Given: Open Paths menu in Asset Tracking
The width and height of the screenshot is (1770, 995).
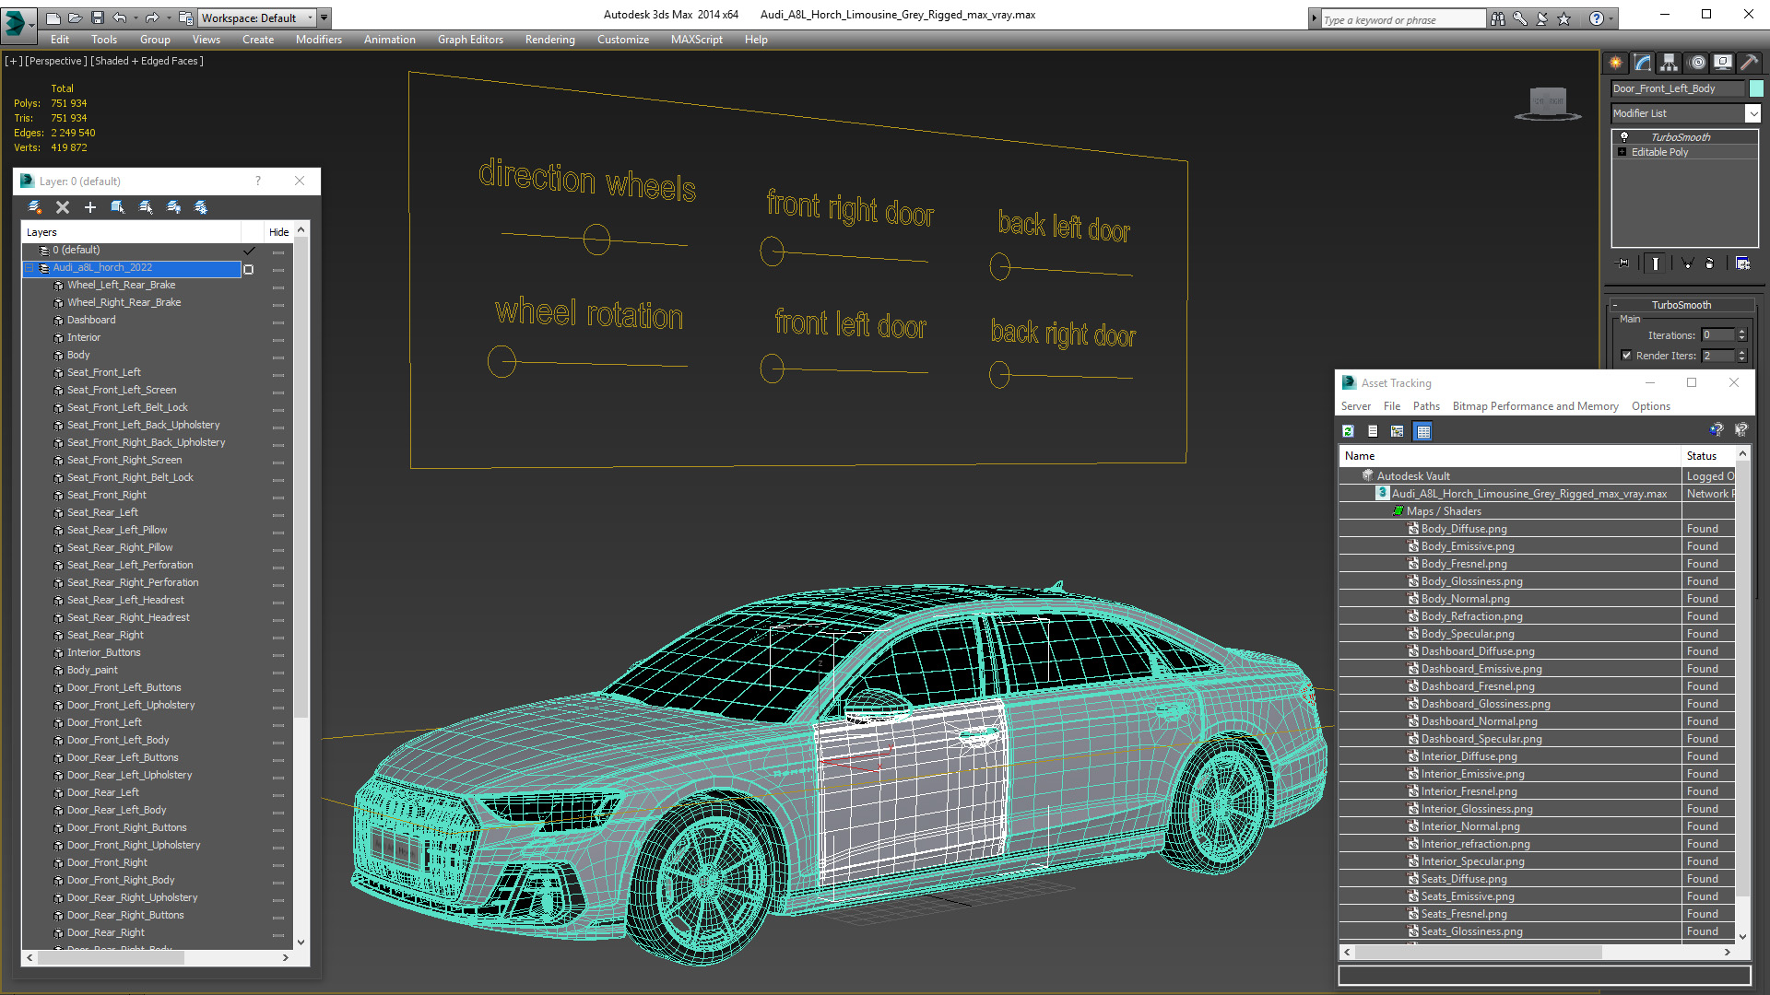Looking at the screenshot, I should (1426, 406).
